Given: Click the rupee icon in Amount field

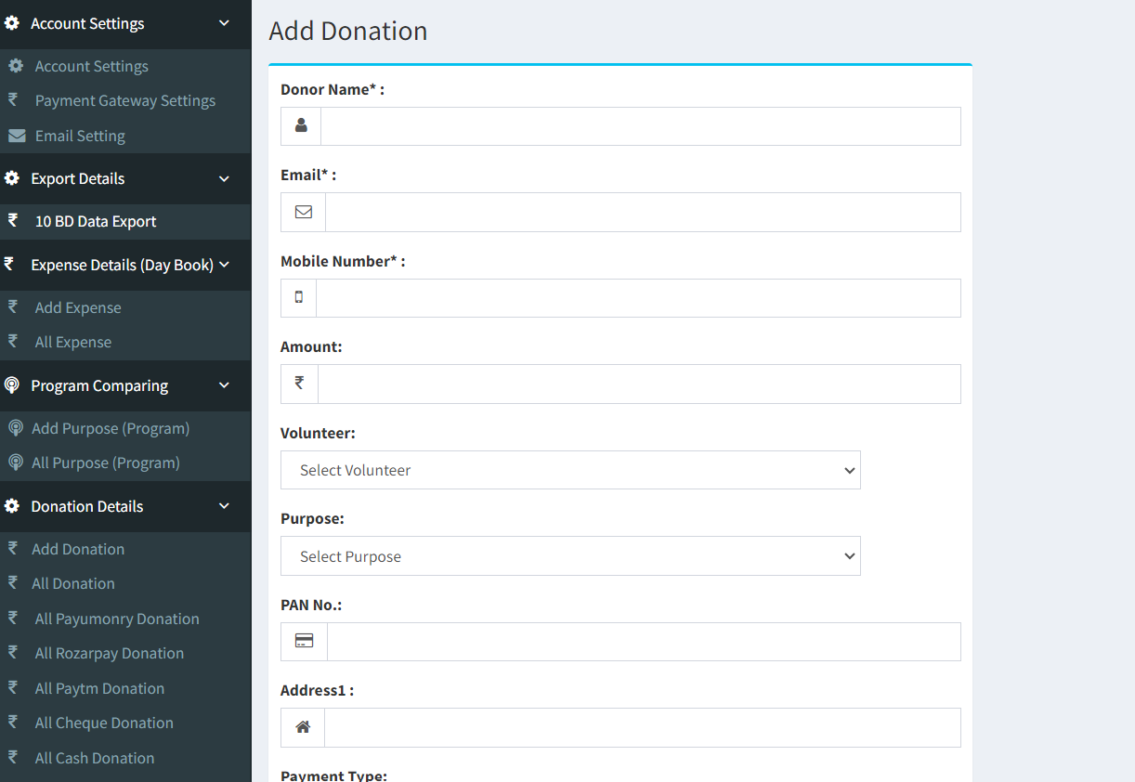Looking at the screenshot, I should [x=299, y=383].
